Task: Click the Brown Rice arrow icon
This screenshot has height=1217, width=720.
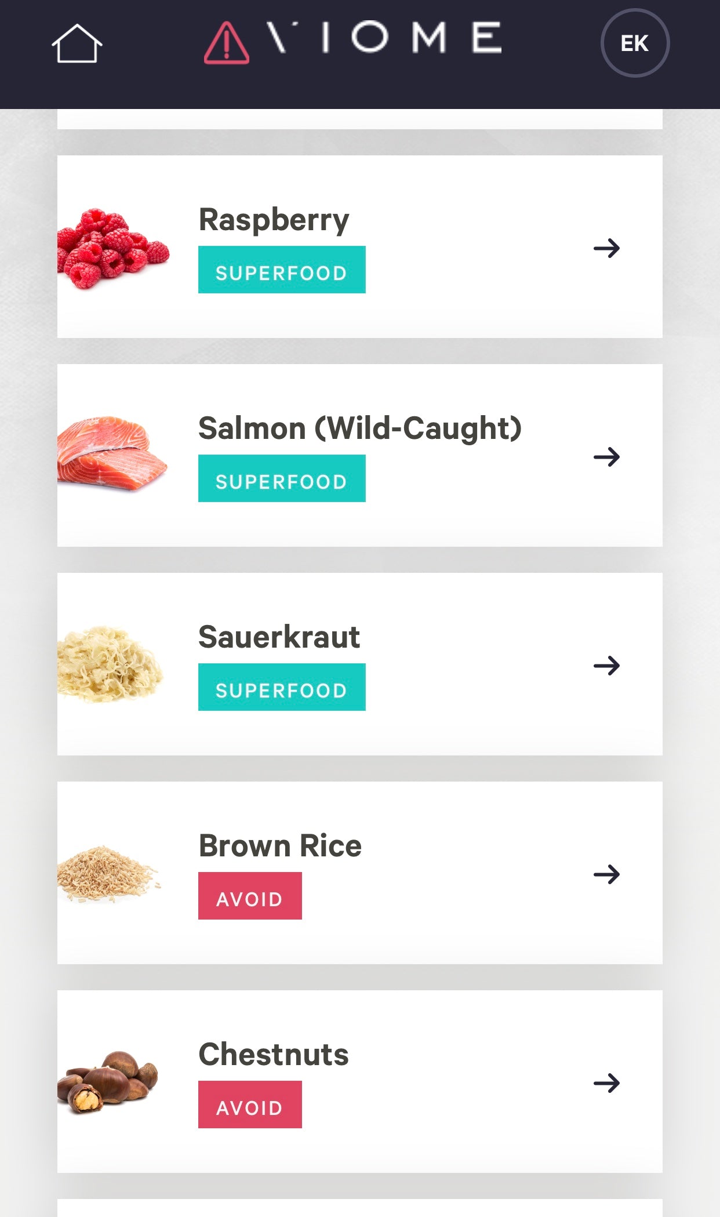Action: tap(606, 874)
